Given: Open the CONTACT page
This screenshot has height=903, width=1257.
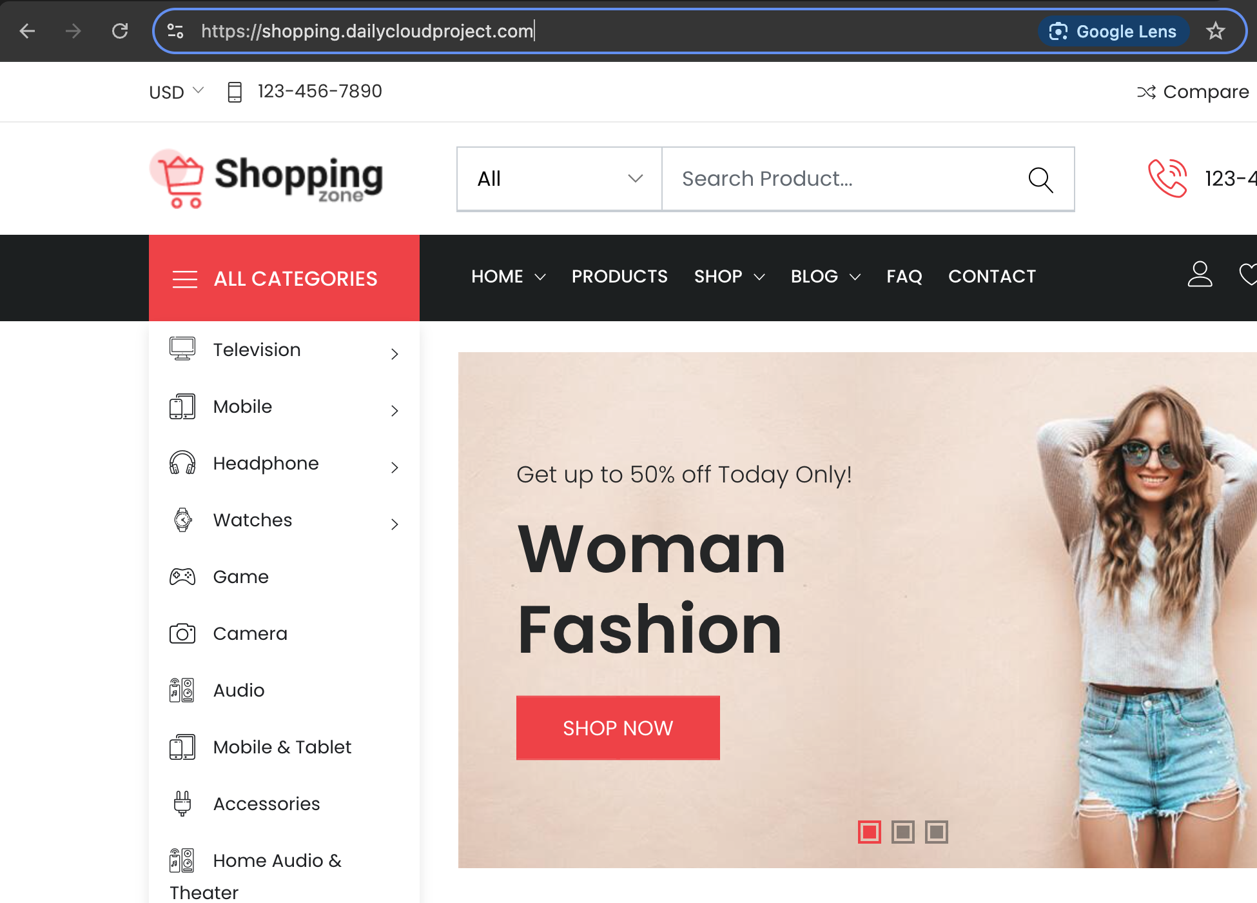Looking at the screenshot, I should 992,277.
